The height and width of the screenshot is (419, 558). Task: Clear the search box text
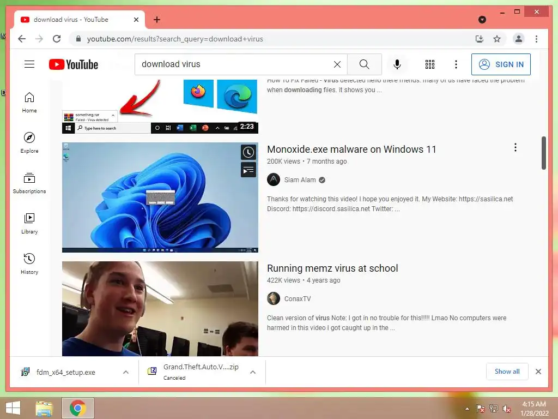pos(337,64)
